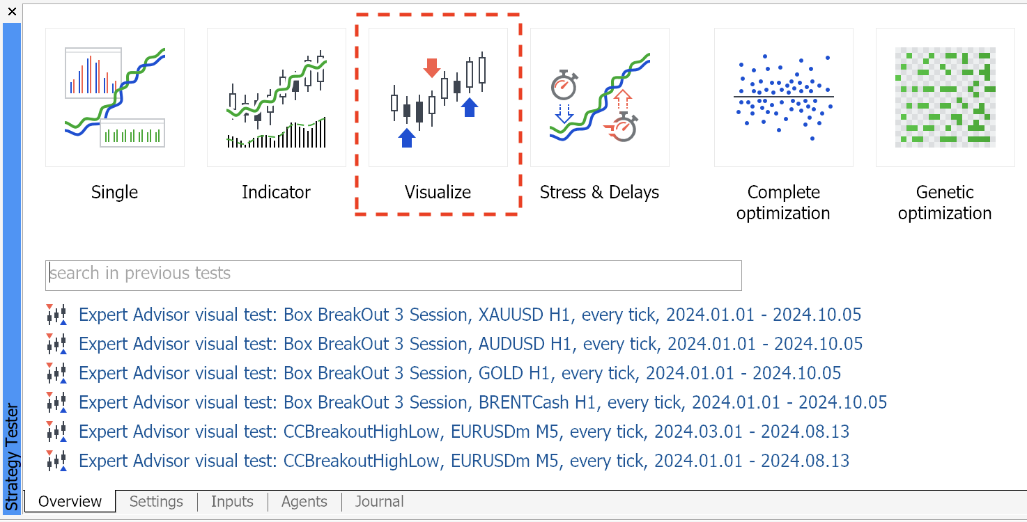The image size is (1027, 522).
Task: Focus the search in previous tests field
Action: tap(393, 275)
